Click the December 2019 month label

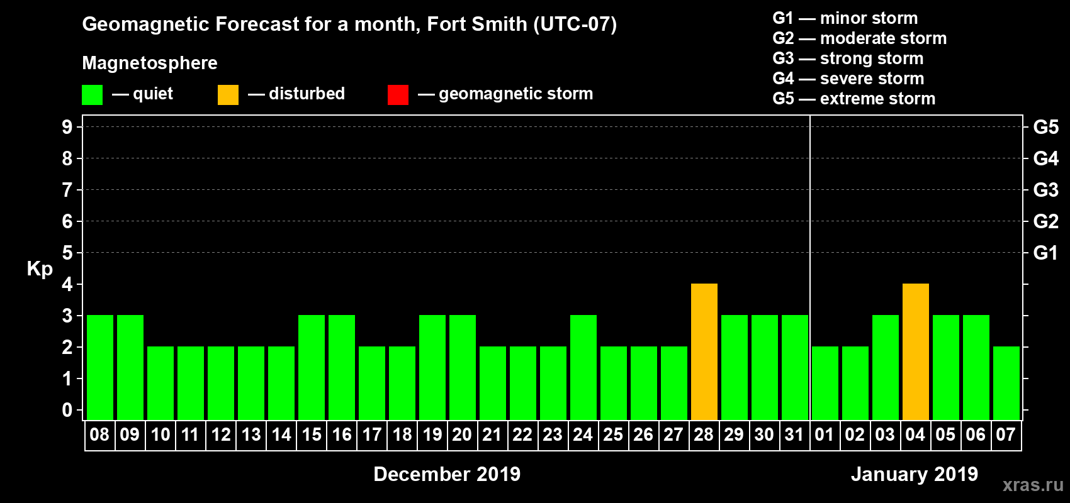pos(447,474)
